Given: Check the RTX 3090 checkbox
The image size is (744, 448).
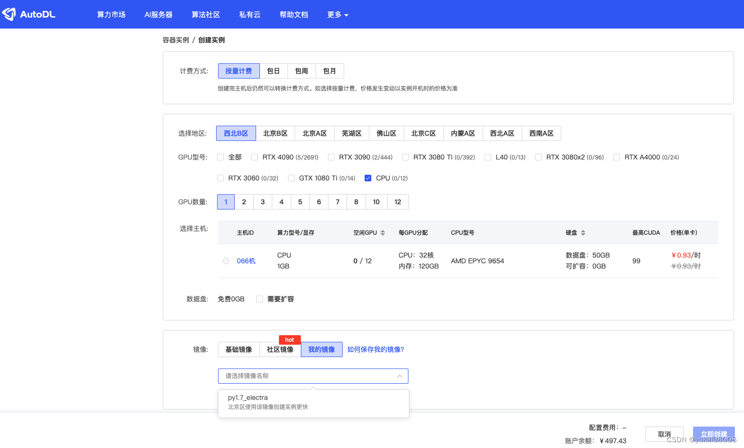Looking at the screenshot, I should tap(331, 157).
